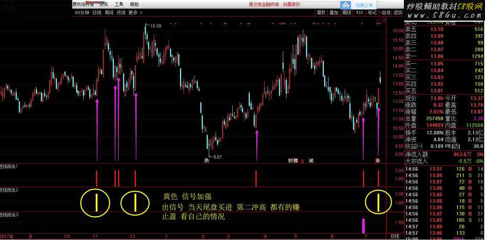The height and width of the screenshot is (240, 485).
Task: Click the 2017年 timeline label
Action: pyautogui.click(x=7, y=236)
